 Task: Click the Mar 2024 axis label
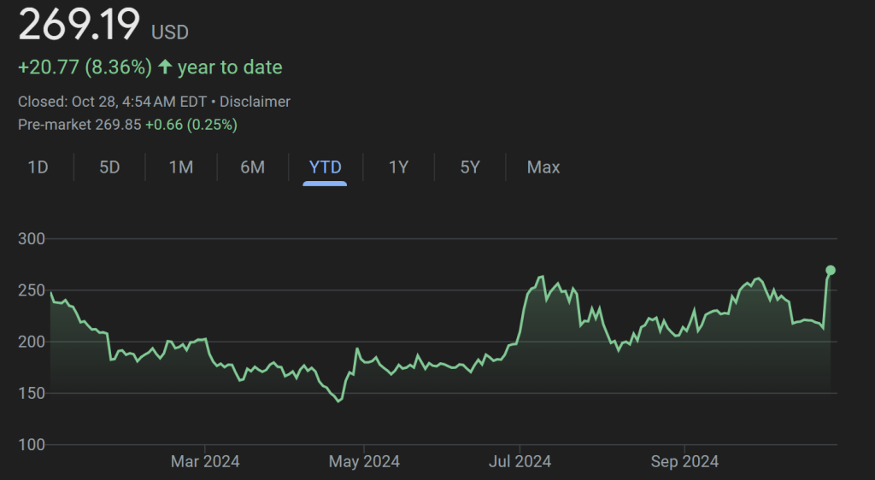click(205, 462)
